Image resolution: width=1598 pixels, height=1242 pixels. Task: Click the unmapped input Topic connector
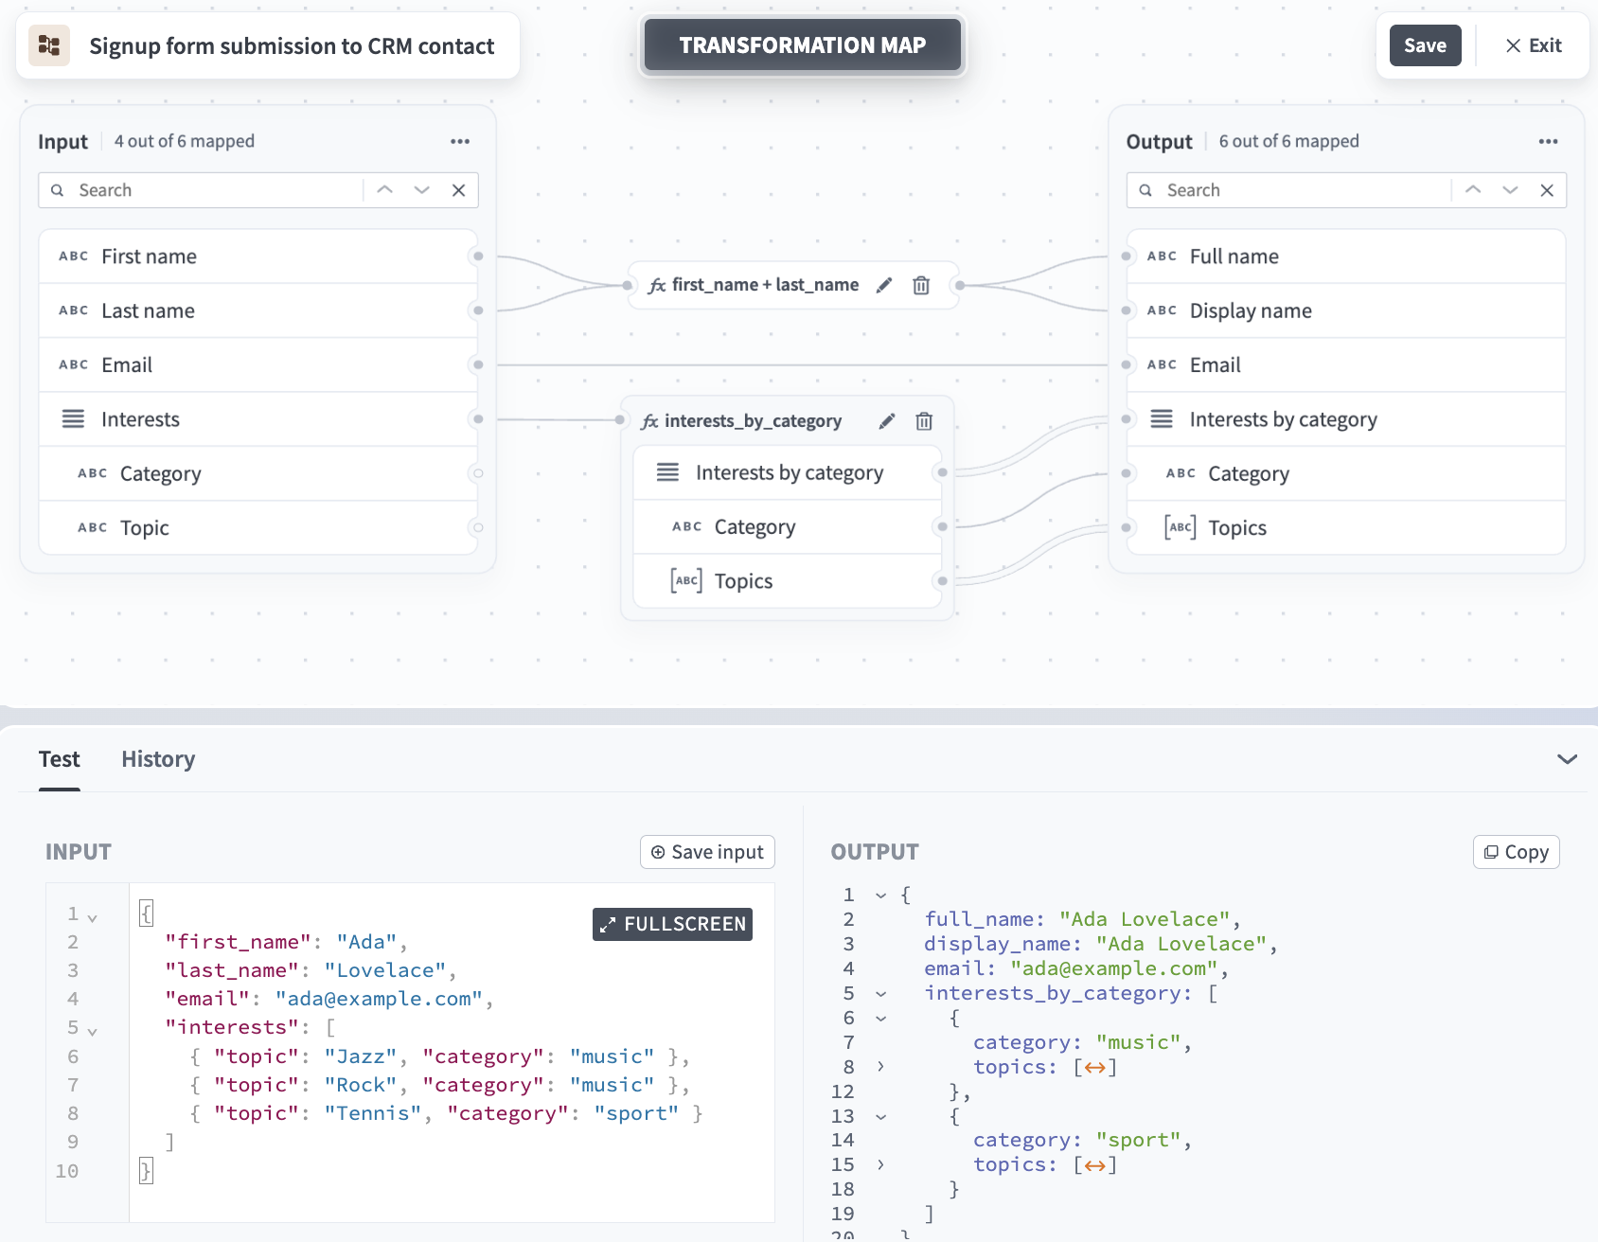click(478, 527)
